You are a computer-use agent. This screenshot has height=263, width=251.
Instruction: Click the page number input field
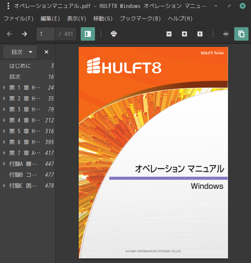[x=46, y=34]
